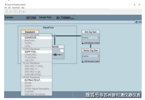The width and height of the screenshot is (145, 100).
Task: Click the MHz unit label
Action: point(72,19)
